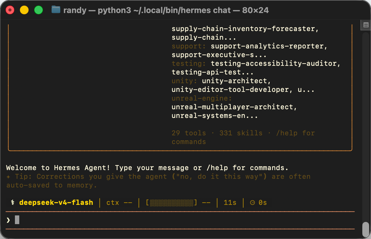Click the ctx indicator in status bar

pos(119,203)
